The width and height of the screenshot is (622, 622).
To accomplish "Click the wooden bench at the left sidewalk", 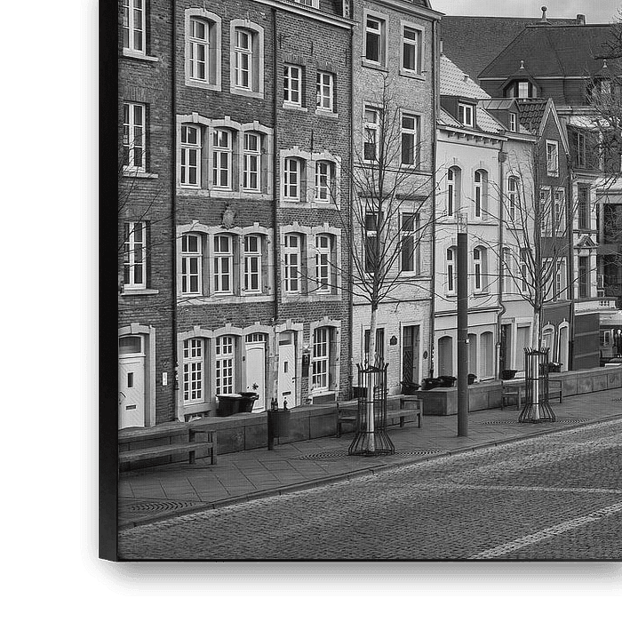I will click(x=167, y=446).
